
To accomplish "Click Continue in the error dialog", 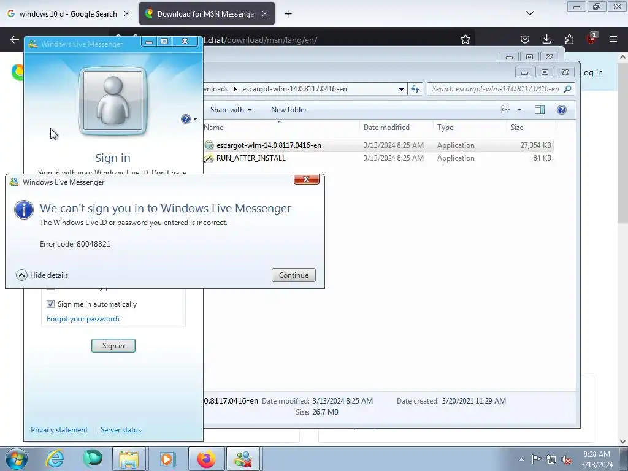I will (294, 275).
